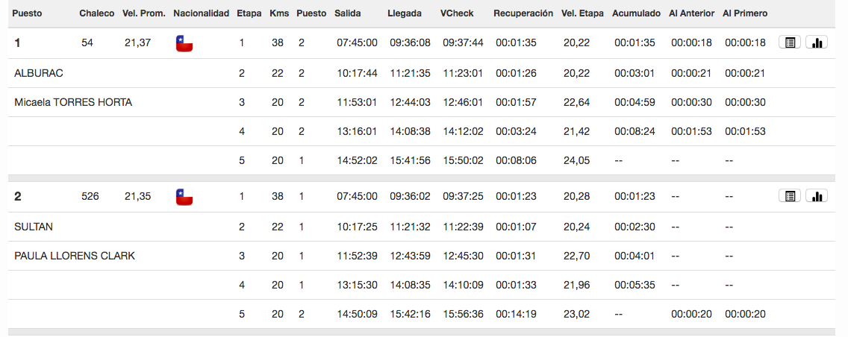This screenshot has height=337, width=848.
Task: Click the VCheck column header
Action: (x=455, y=13)
